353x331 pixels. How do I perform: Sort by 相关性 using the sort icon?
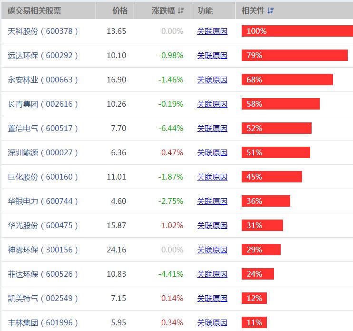[x=271, y=10]
